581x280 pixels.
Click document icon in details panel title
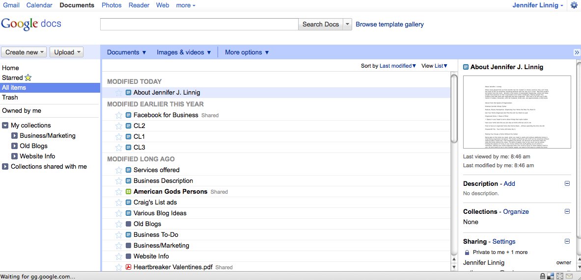coord(466,67)
